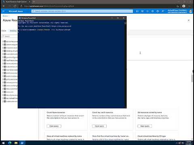Open query for Count Azure resources
This screenshot has width=194, height=145.
[x=54, y=126]
